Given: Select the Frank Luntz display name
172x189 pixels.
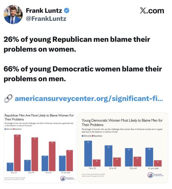Looking at the screenshot, I should click(x=44, y=11).
